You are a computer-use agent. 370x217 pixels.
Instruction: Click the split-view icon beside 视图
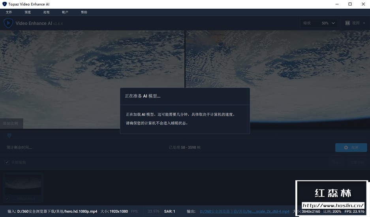347,23
